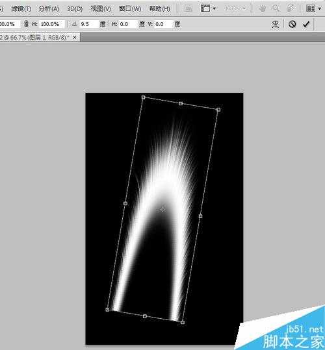Image resolution: width=325 pixels, height=350 pixels.
Task: Open the view extras dropdown arrow
Action: coord(214,8)
